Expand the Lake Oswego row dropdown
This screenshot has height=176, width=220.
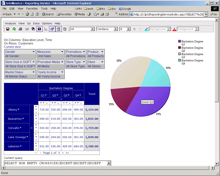tap(27, 137)
